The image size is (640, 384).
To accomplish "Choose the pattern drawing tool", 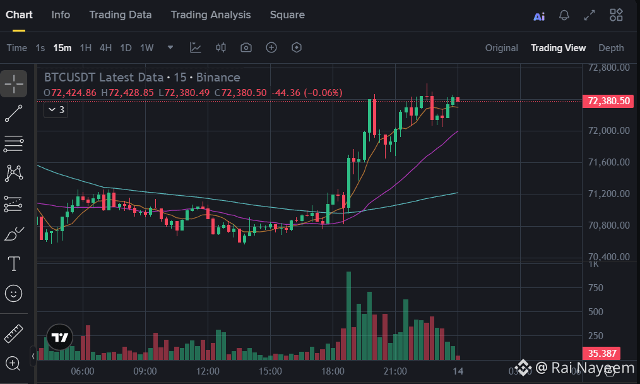I will point(13,173).
